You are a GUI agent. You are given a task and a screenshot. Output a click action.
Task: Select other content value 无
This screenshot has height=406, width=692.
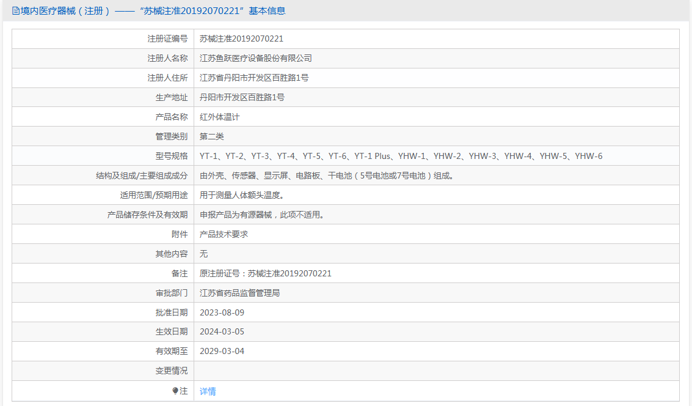203,254
